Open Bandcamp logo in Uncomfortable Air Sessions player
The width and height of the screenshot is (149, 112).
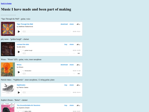pos(78,105)
